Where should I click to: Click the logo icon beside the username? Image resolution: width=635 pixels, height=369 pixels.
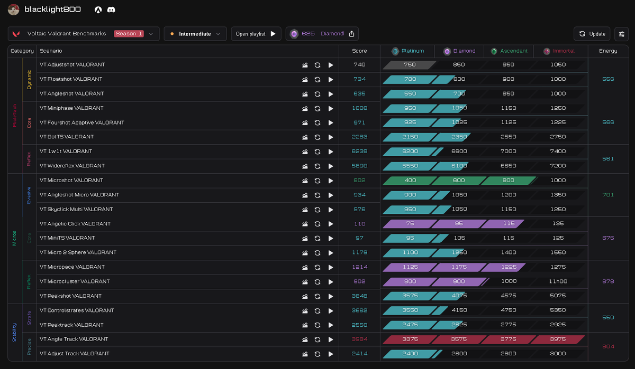coord(98,10)
